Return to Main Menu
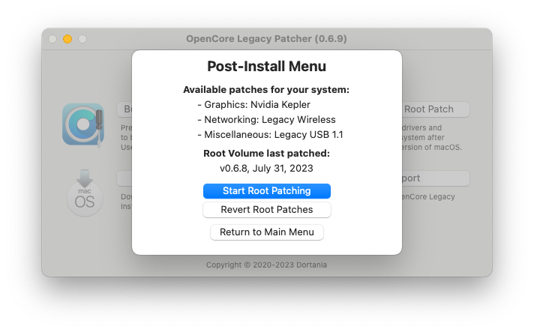Viewport: 534px width, 332px height. [x=266, y=232]
